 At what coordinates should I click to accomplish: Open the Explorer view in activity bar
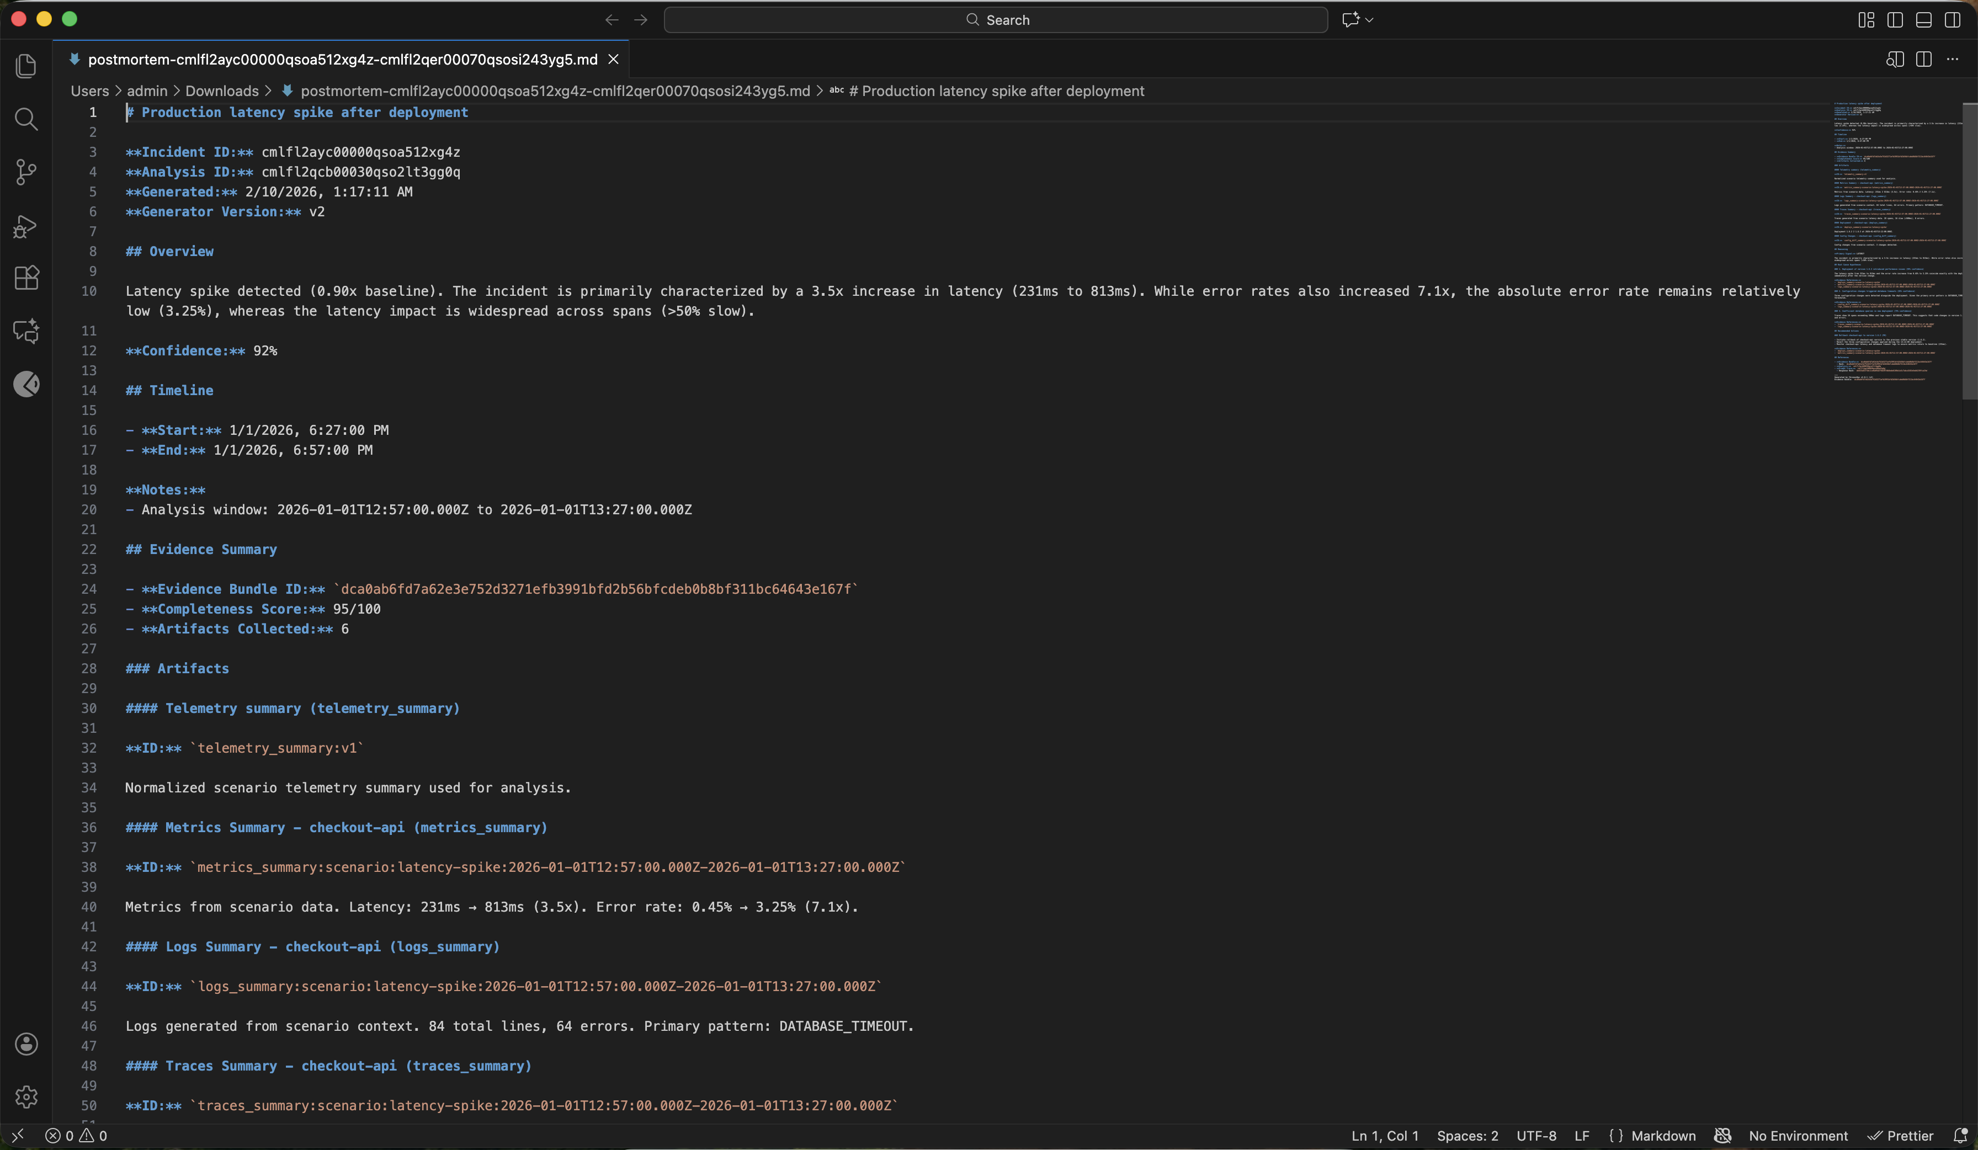tap(26, 66)
